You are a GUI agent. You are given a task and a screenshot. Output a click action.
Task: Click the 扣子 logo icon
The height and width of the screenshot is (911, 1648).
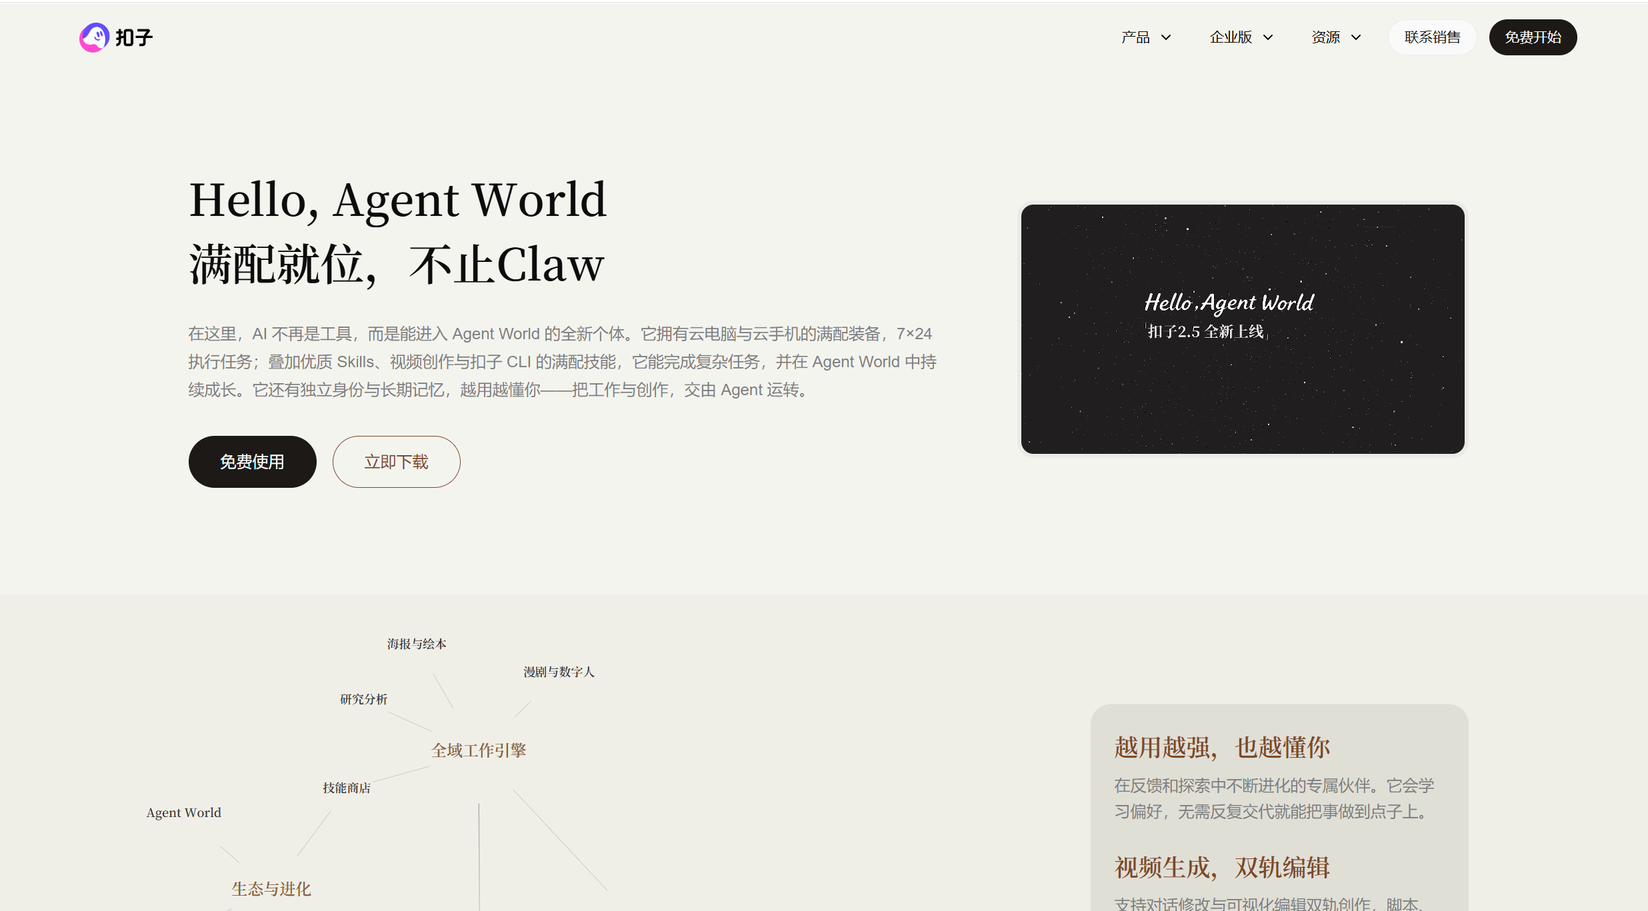94,37
